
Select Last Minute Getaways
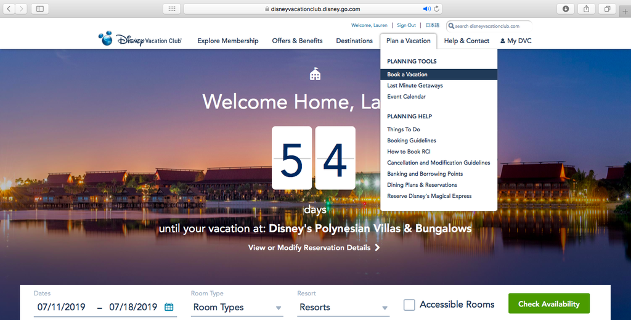click(x=415, y=85)
